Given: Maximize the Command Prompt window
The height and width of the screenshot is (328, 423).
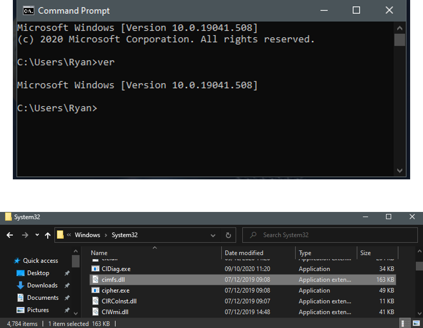Looking at the screenshot, I should click(x=356, y=10).
